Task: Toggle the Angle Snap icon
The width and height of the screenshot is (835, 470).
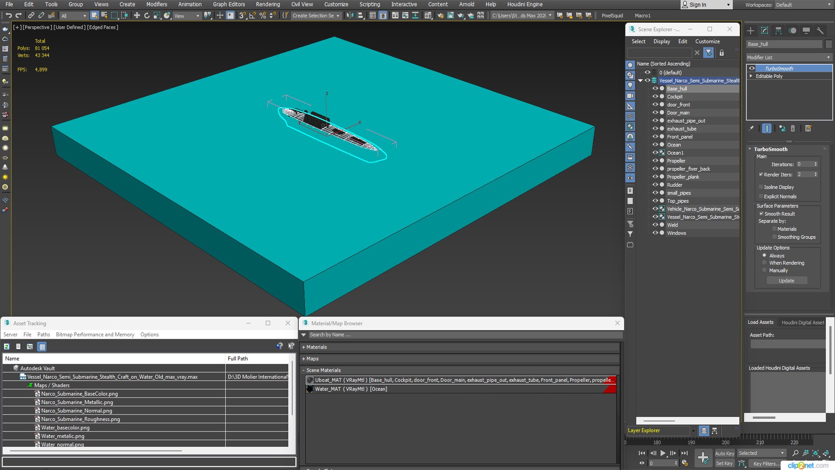Action: pyautogui.click(x=253, y=16)
